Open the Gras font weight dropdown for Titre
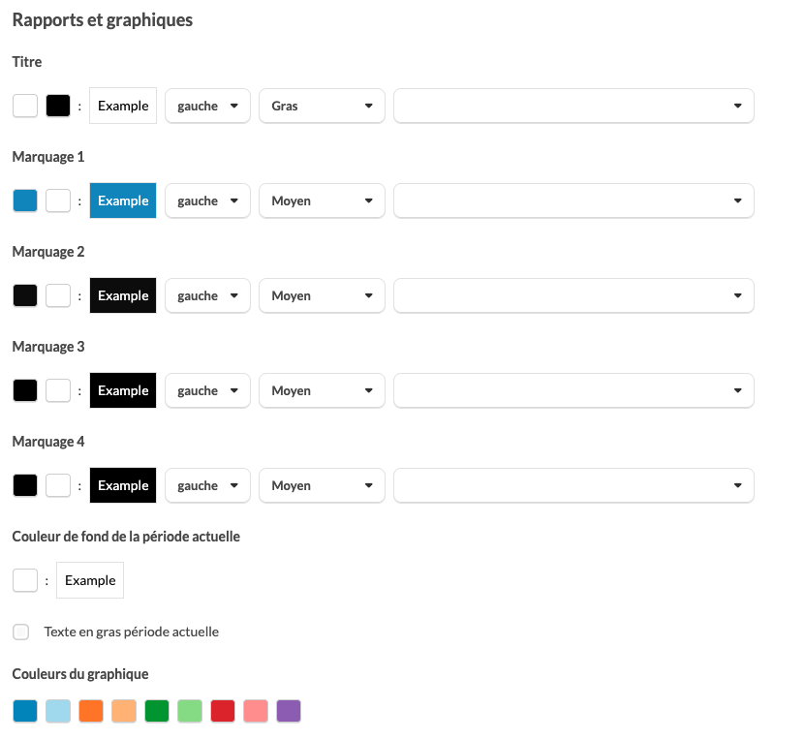 pos(322,106)
